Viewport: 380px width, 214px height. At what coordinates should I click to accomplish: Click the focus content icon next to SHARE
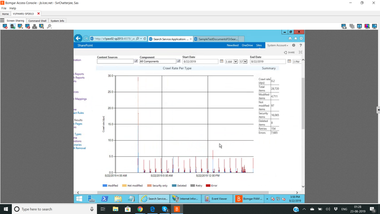click(x=300, y=52)
